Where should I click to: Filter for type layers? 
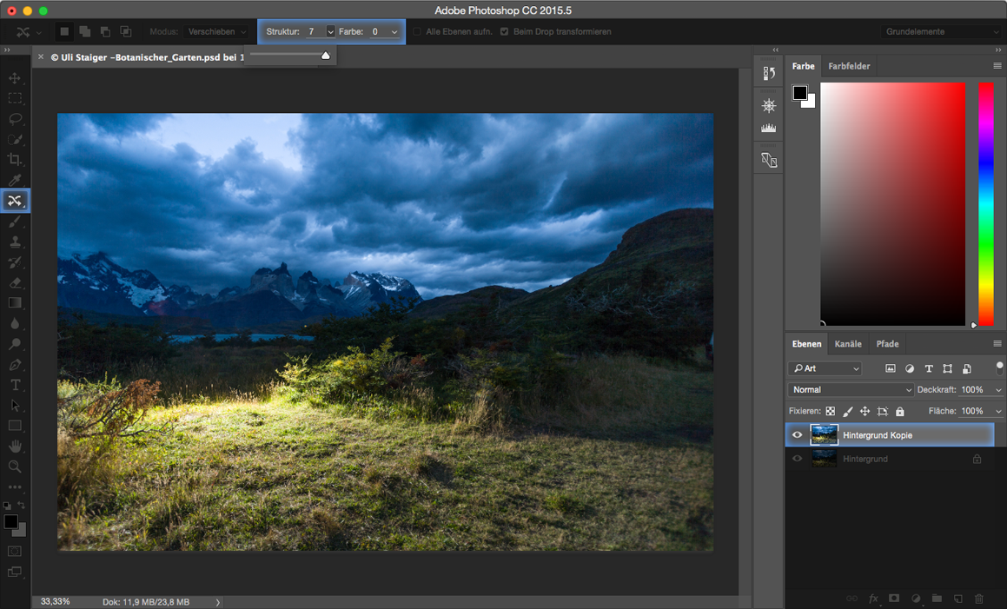(929, 368)
